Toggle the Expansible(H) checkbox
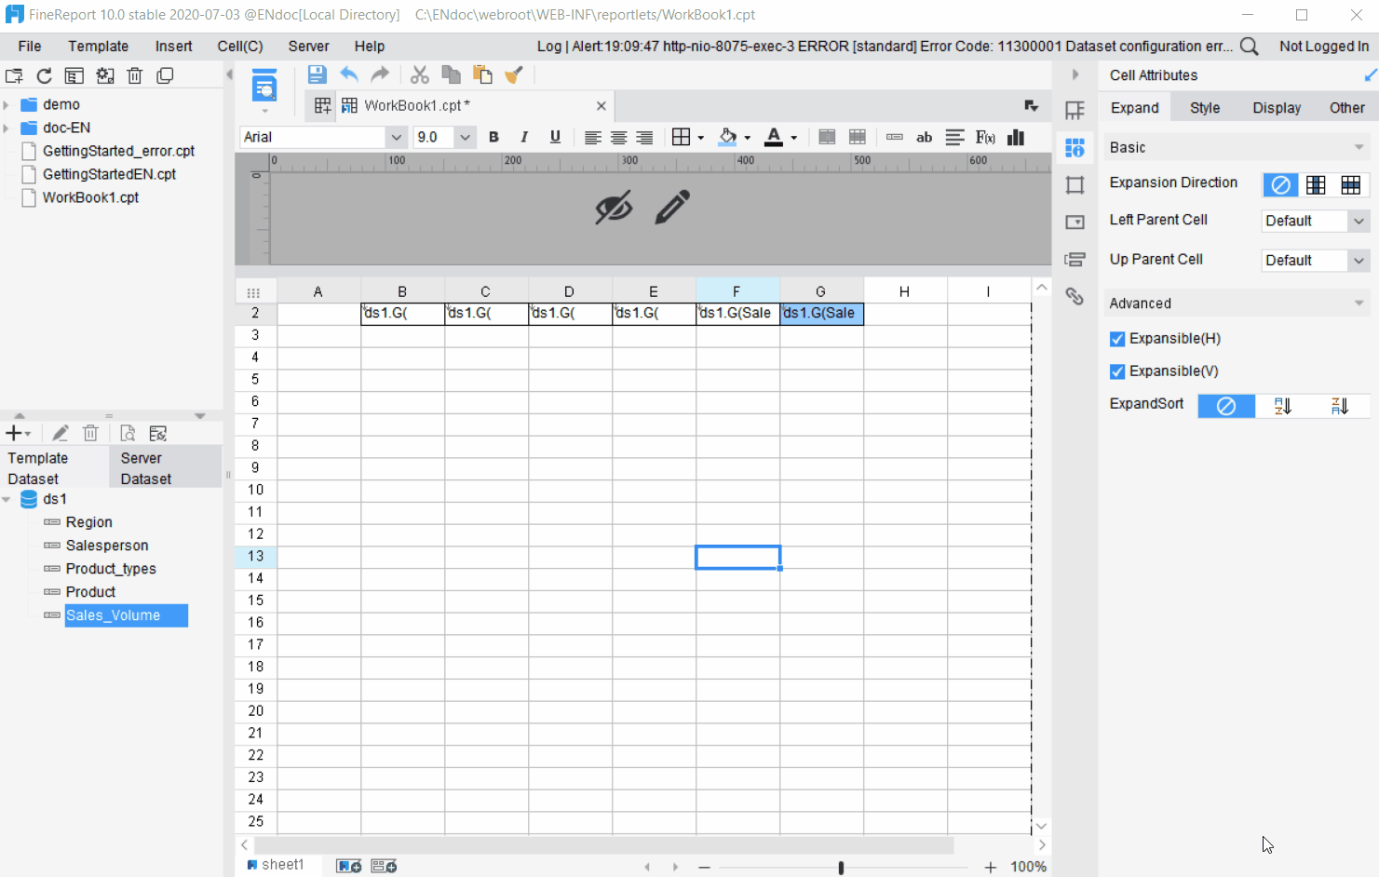The height and width of the screenshot is (877, 1379). click(x=1117, y=339)
